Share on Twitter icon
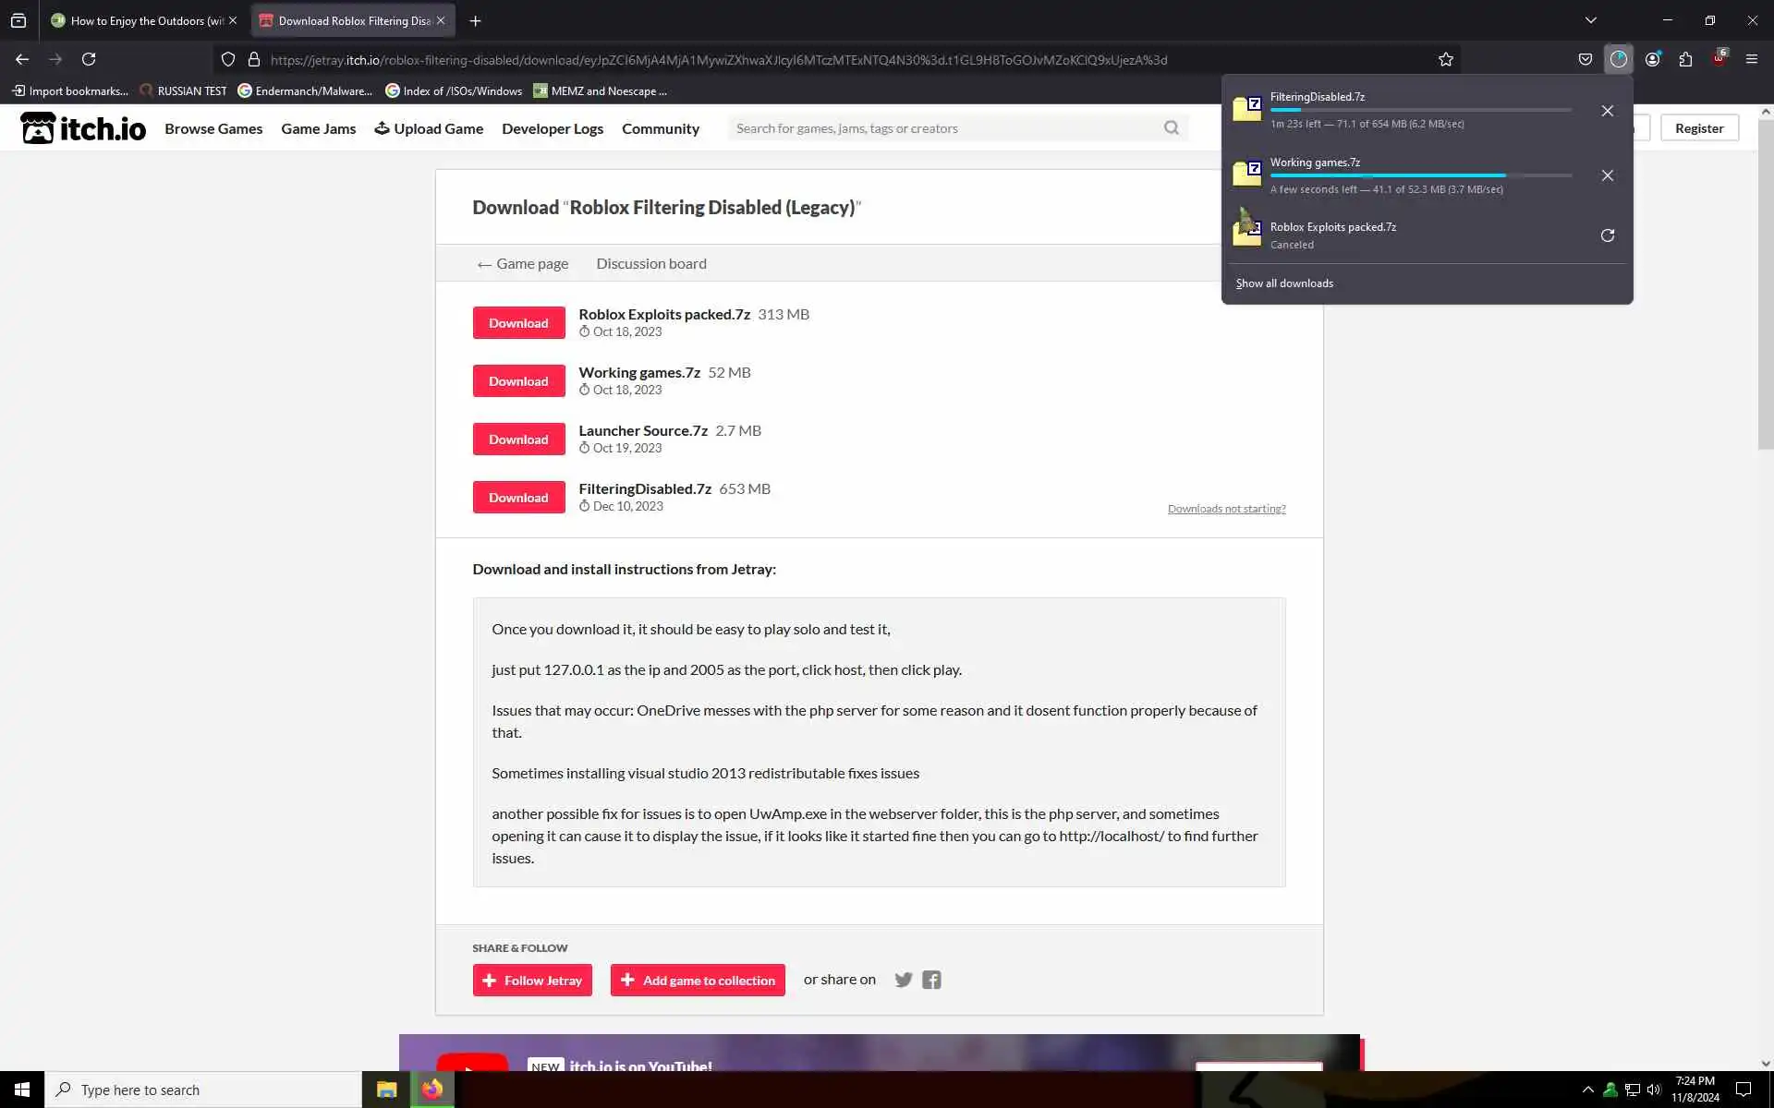 tap(903, 980)
